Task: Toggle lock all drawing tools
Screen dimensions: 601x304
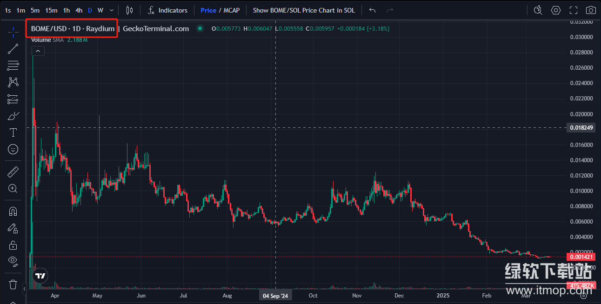Action: click(x=13, y=245)
